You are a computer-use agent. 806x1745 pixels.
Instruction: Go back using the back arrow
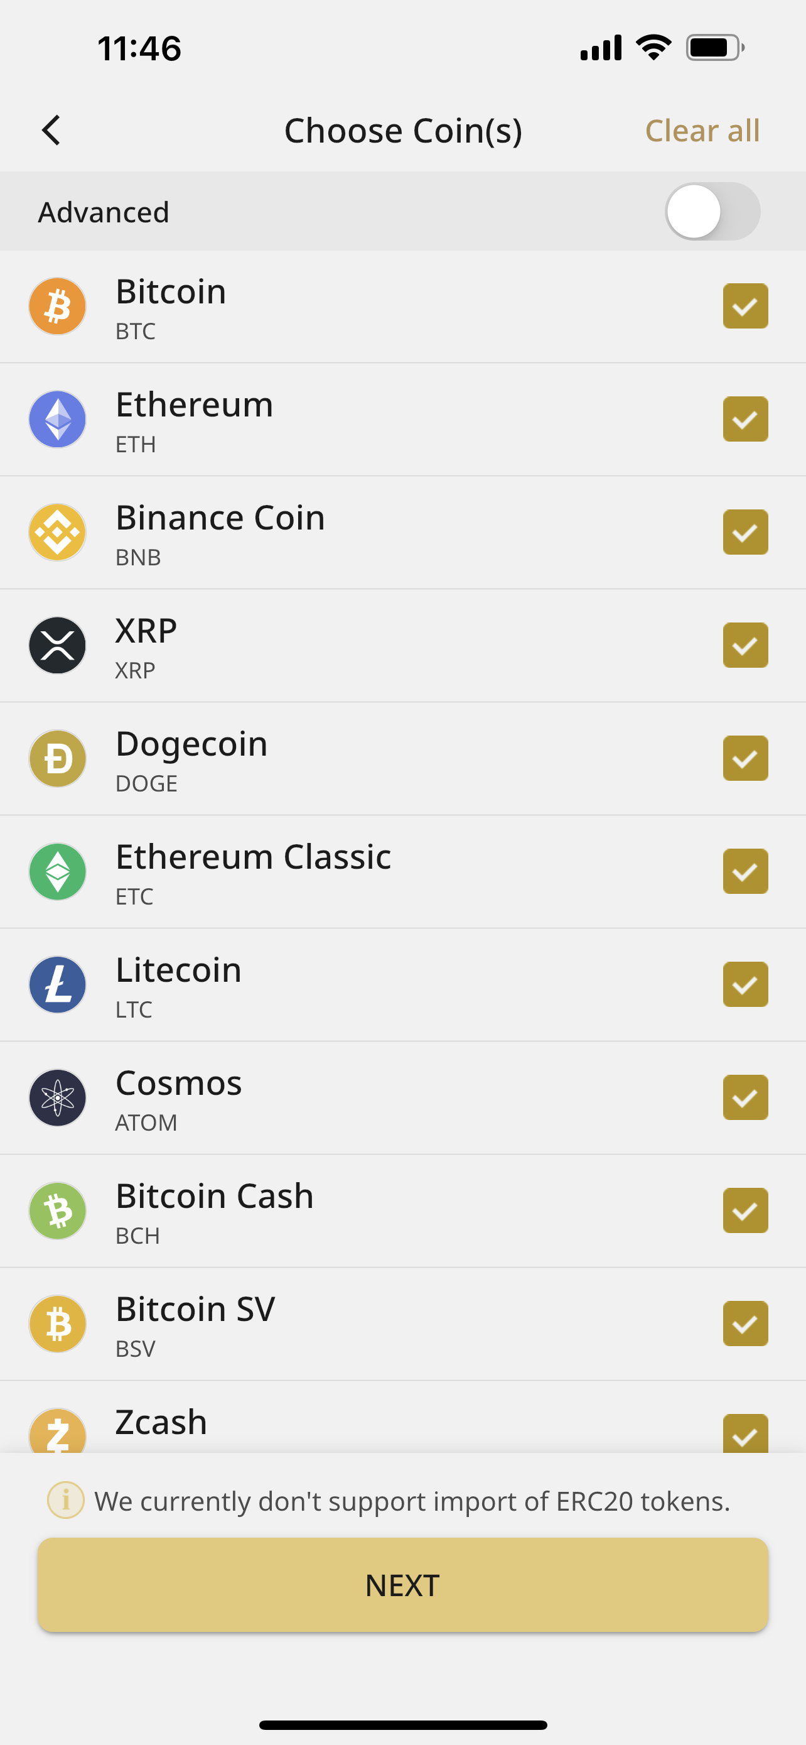point(51,130)
